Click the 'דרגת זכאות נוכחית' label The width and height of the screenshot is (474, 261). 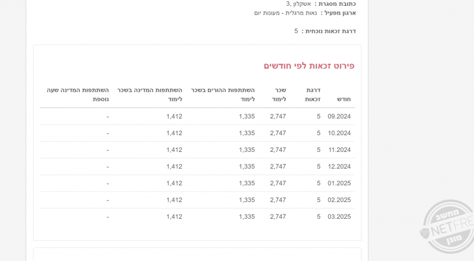coord(329,31)
